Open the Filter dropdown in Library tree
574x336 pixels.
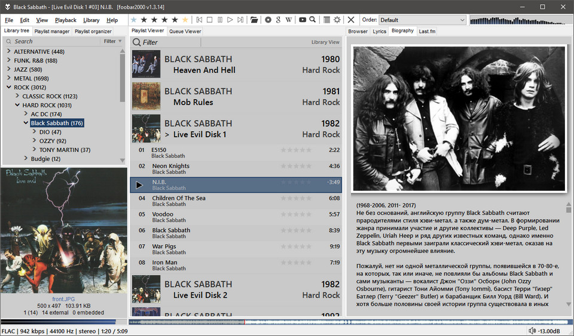coord(112,41)
